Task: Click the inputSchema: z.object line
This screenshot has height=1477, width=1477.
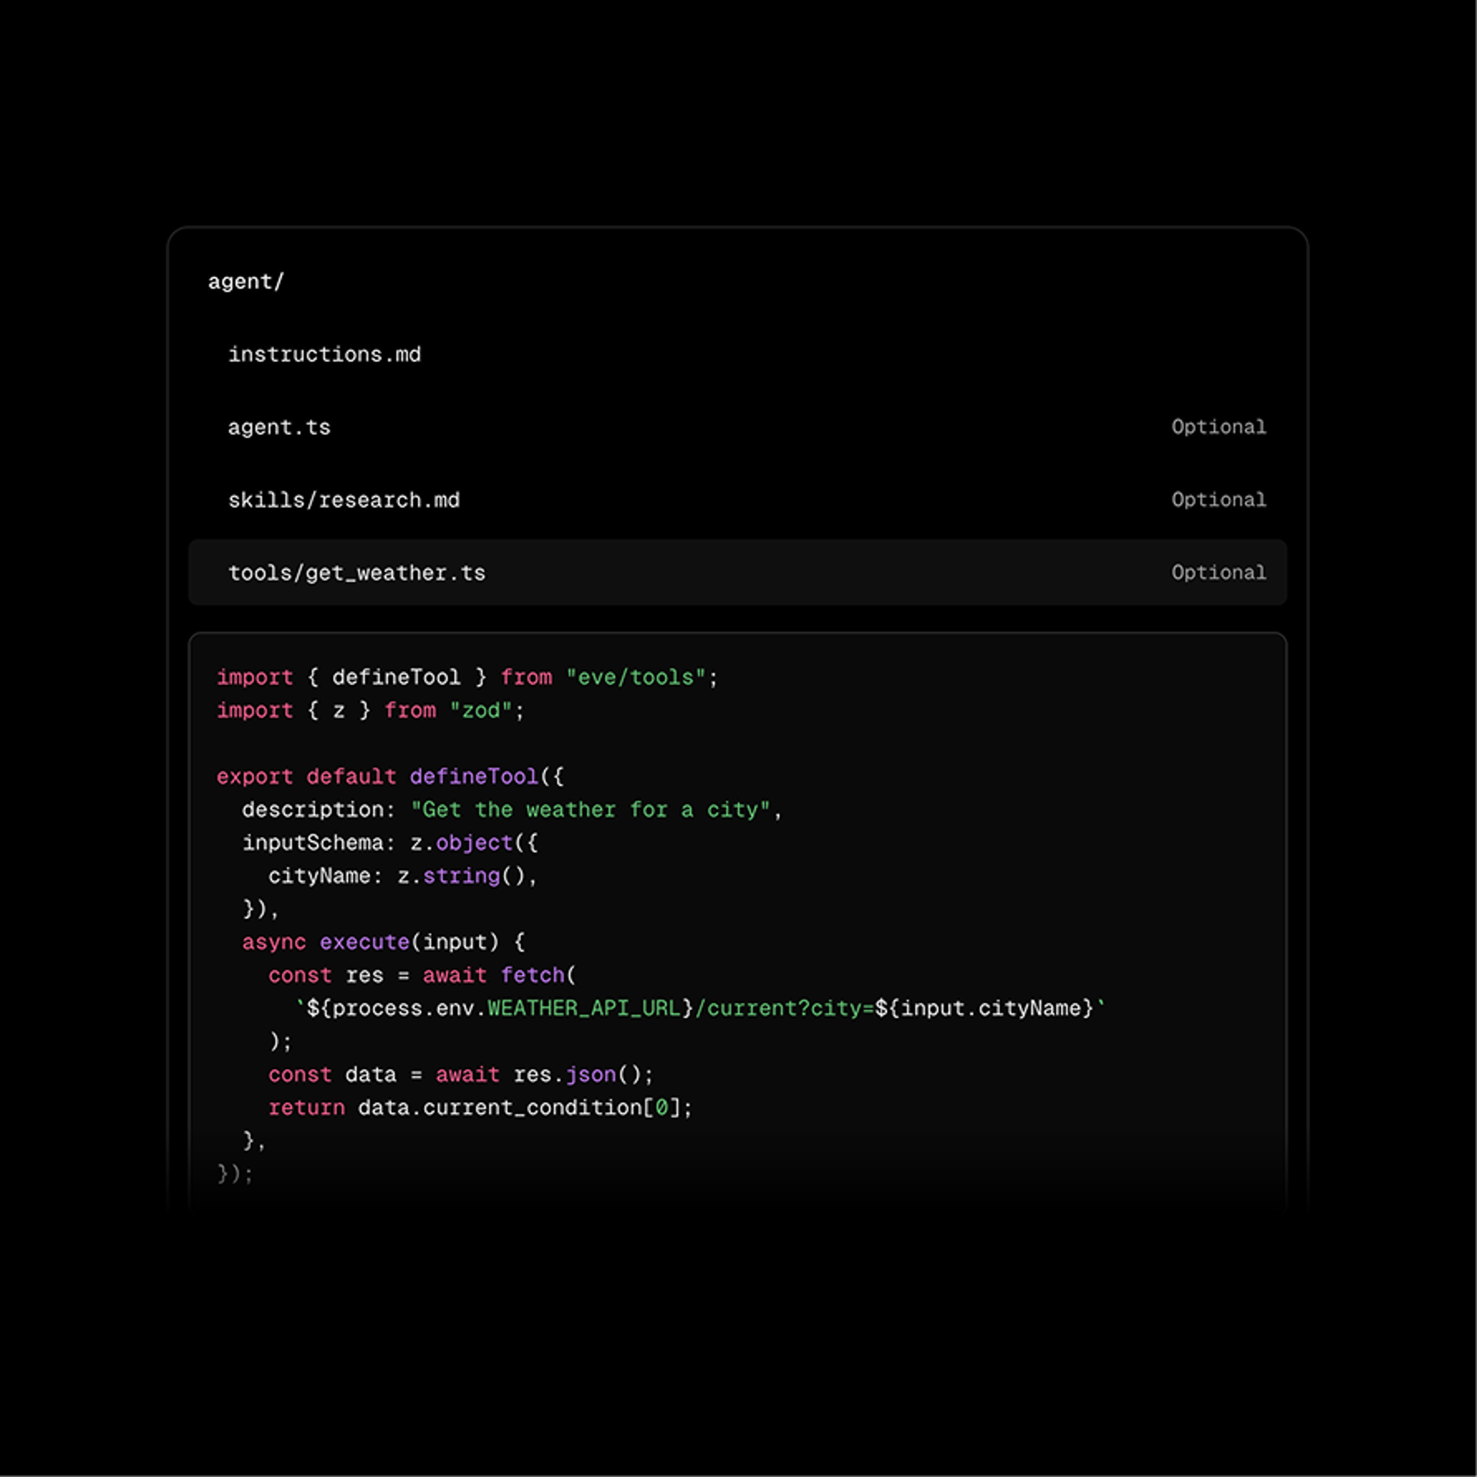Action: point(390,842)
